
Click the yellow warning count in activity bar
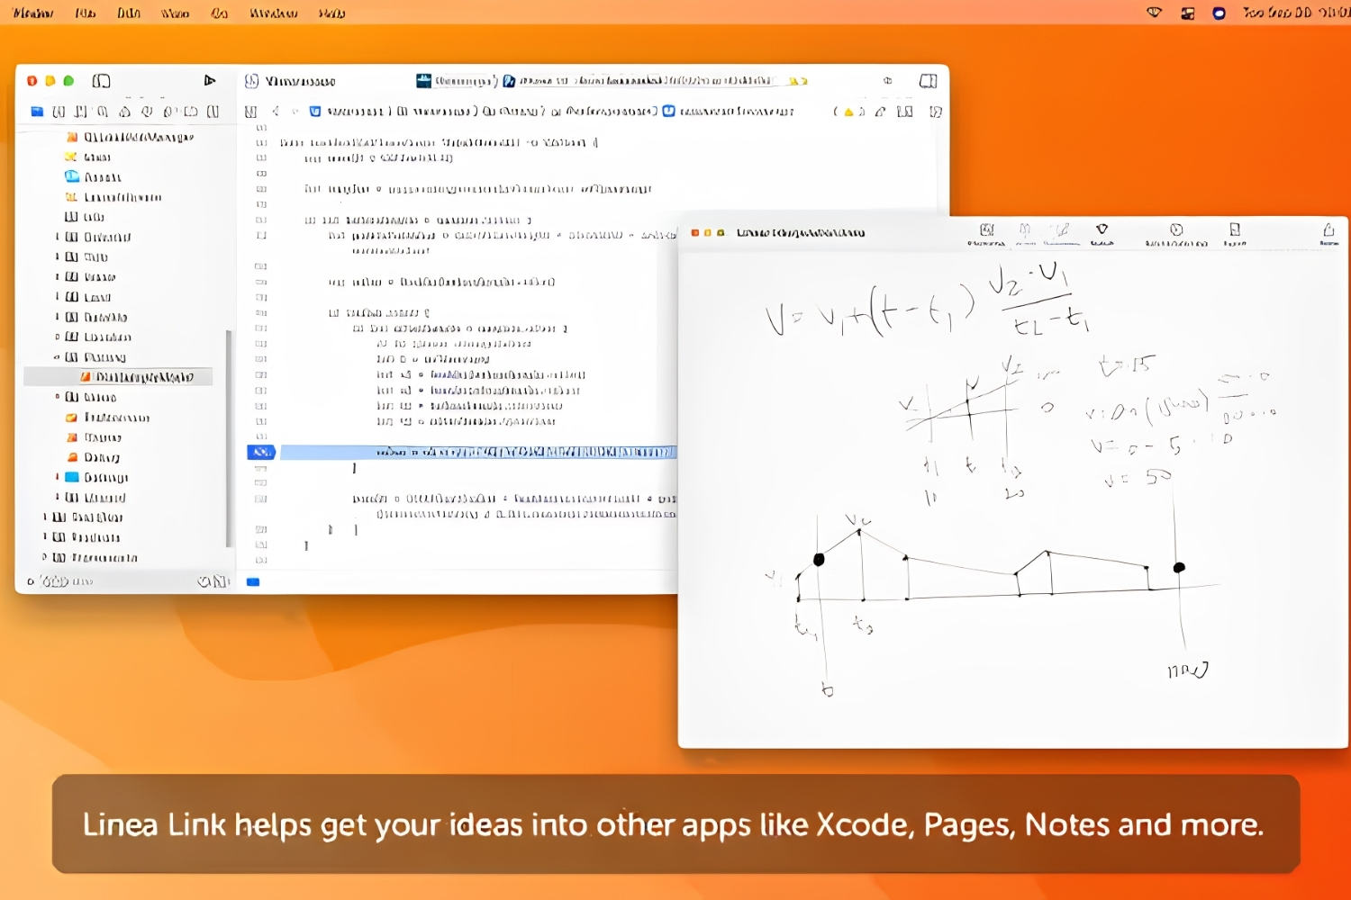point(798,81)
